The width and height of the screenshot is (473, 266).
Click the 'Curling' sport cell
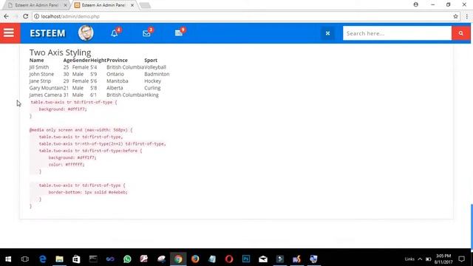click(152, 88)
